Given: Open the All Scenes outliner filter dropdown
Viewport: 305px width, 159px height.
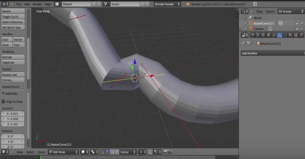Looking at the screenshot, I should coord(291,11).
